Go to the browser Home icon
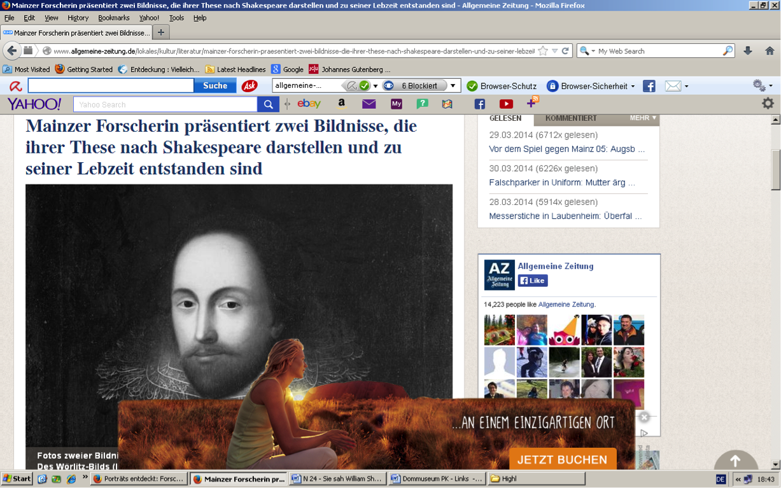 [x=769, y=51]
